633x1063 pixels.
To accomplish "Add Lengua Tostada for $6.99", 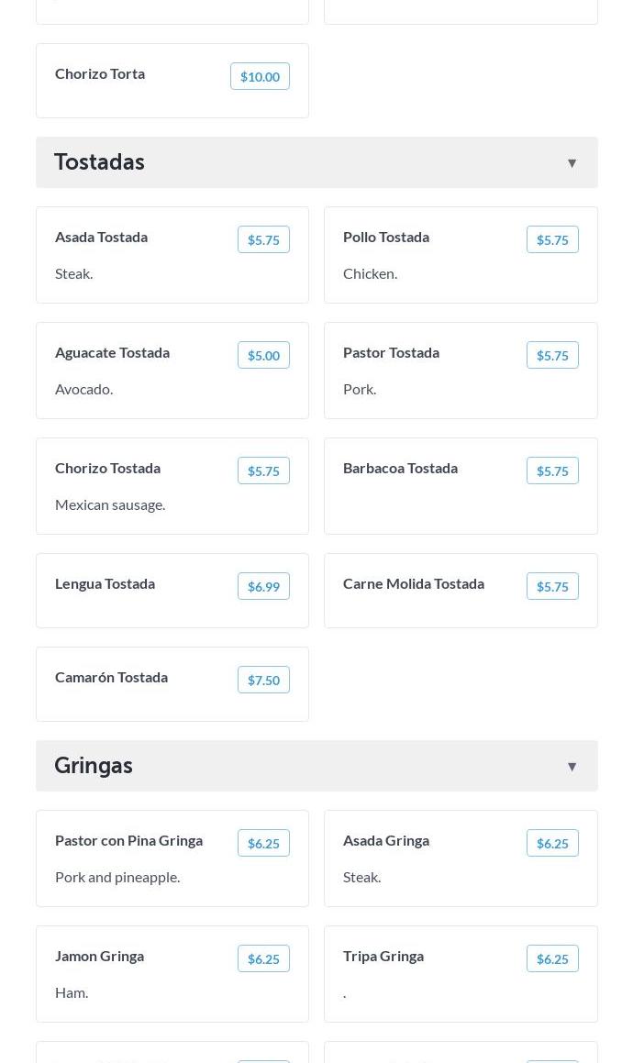I will pos(263,586).
